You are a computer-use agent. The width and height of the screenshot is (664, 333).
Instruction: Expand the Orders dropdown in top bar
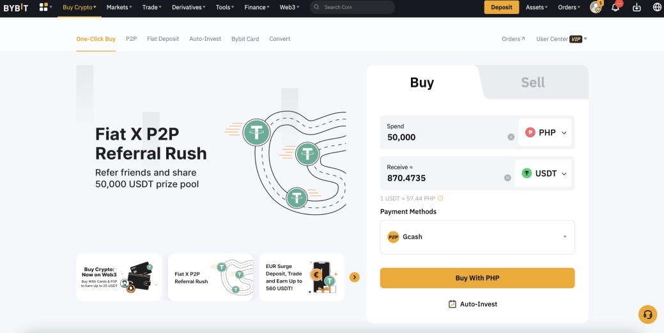569,7
